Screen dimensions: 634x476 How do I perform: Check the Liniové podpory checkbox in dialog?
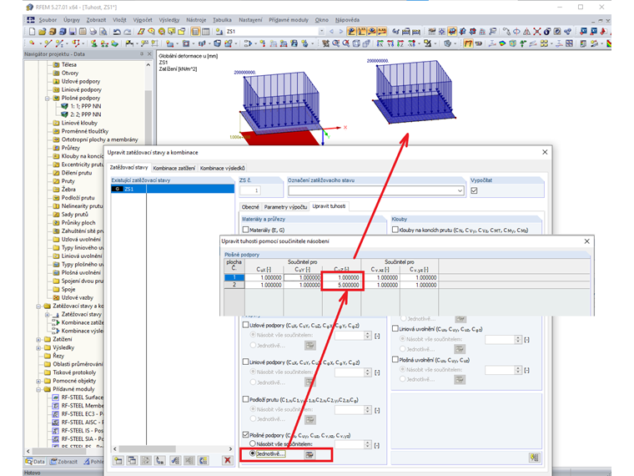245,362
